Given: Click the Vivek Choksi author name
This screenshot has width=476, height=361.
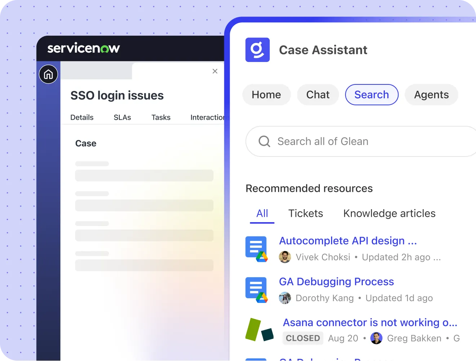Looking at the screenshot, I should point(323,257).
